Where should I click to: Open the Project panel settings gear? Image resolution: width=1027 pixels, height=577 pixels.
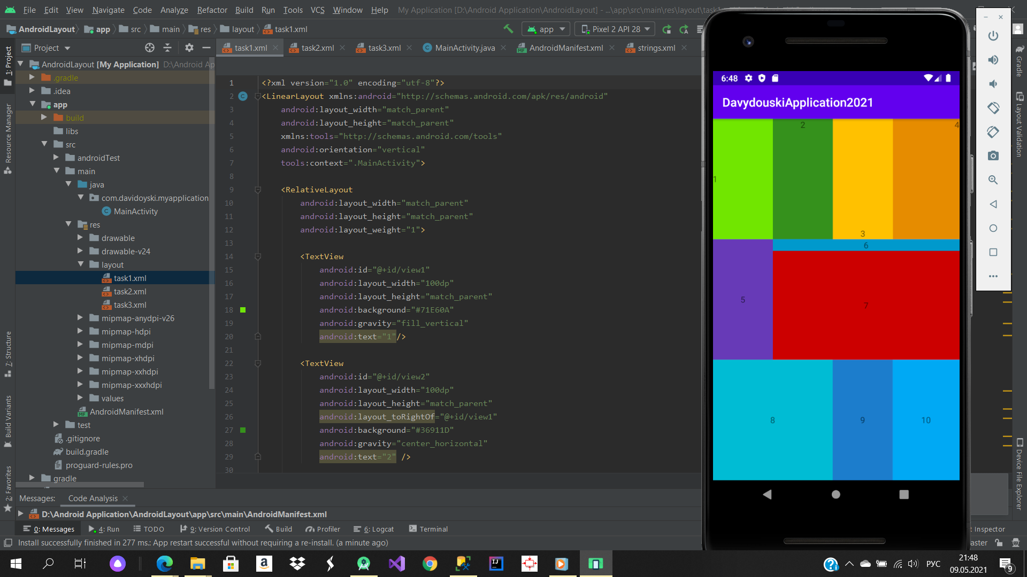189,48
